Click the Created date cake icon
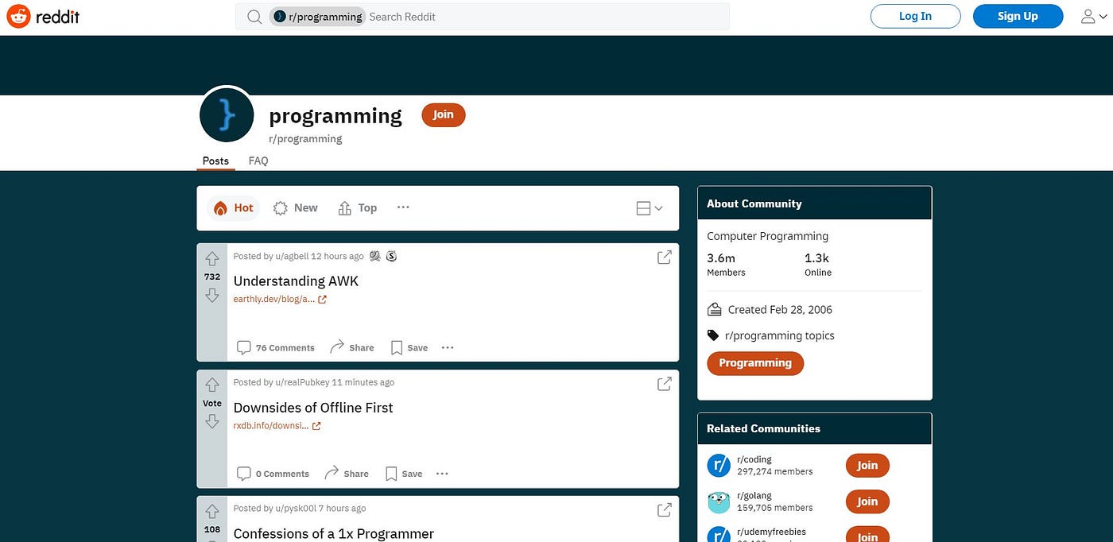Screen dimensions: 1113x542 click(714, 309)
